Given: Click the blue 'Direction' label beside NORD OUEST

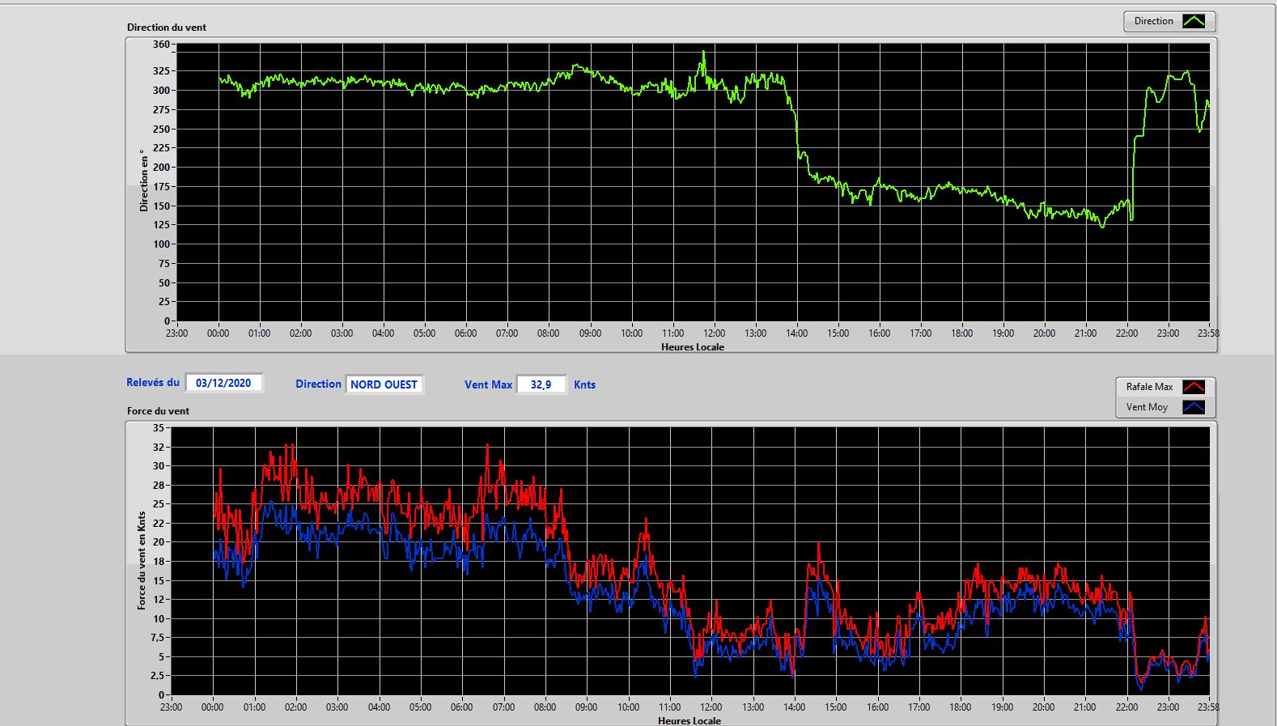Looking at the screenshot, I should click(x=318, y=384).
